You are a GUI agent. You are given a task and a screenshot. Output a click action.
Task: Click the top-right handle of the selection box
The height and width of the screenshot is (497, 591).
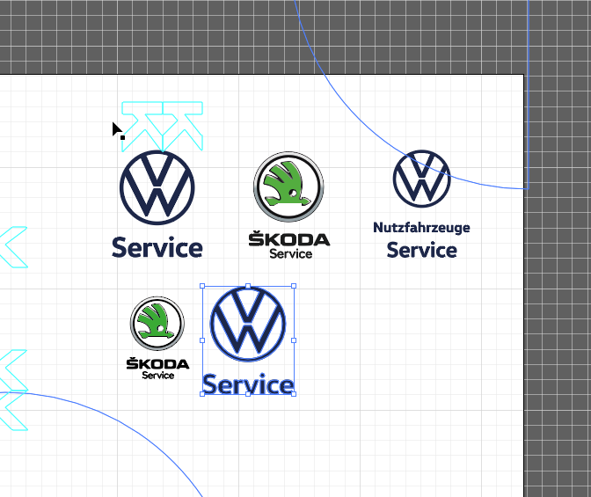294,286
